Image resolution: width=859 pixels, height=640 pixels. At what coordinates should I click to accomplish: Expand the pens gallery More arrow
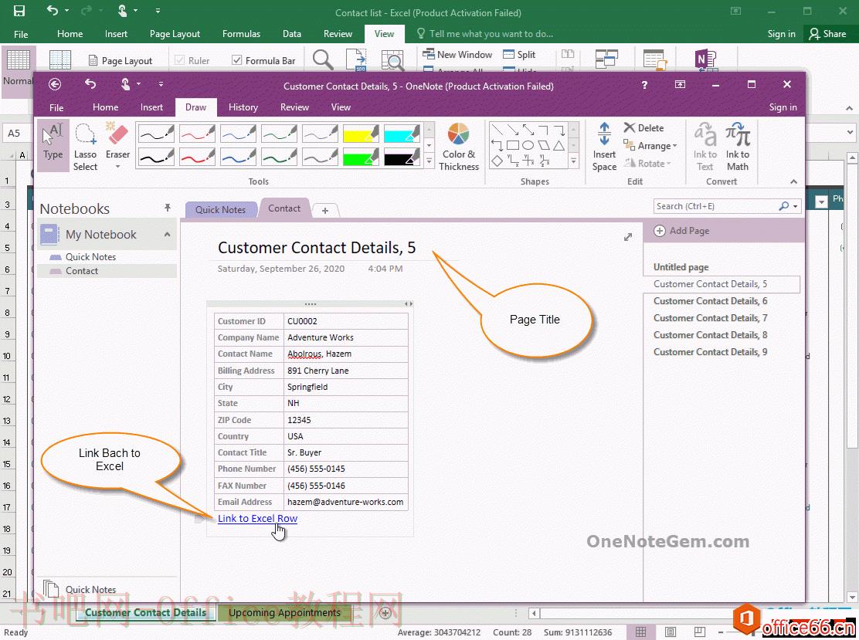coord(429,162)
